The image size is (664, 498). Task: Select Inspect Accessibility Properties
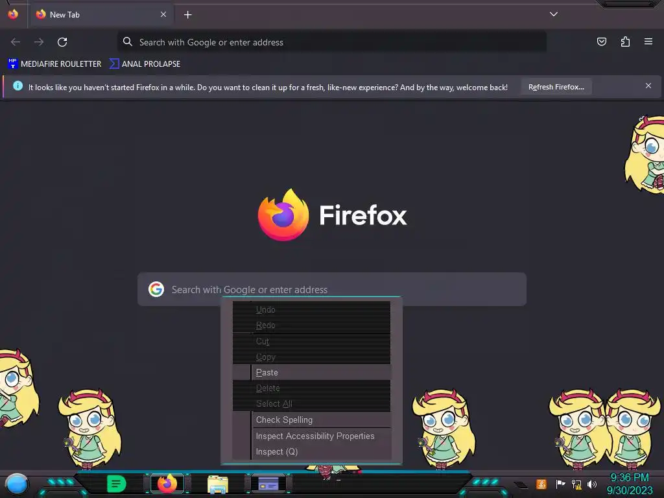click(312, 436)
